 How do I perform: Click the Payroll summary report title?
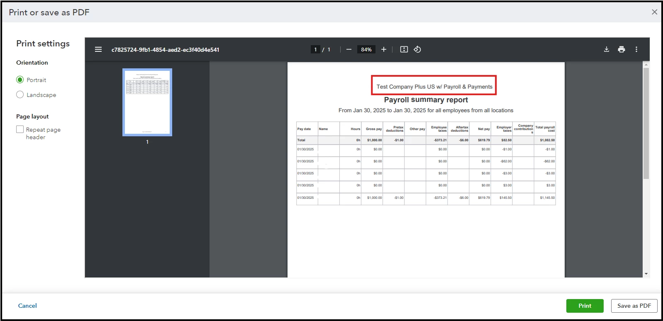[x=426, y=100]
